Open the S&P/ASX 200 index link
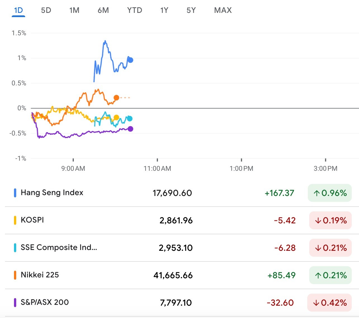359x318 pixels. point(45,302)
